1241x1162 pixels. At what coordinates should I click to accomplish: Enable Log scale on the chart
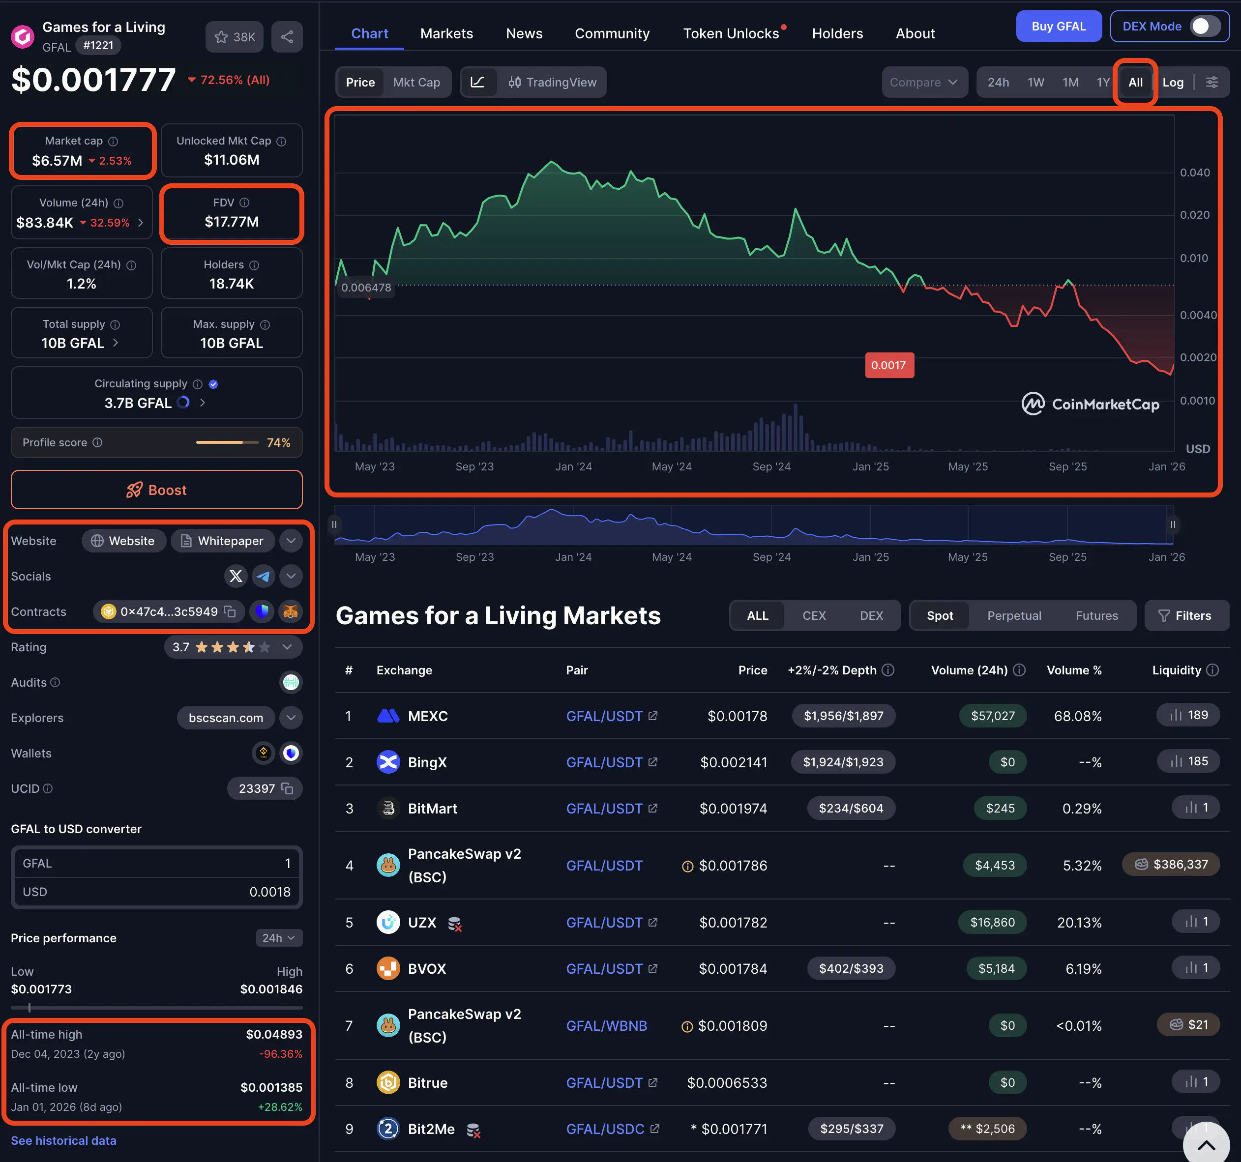pyautogui.click(x=1172, y=83)
